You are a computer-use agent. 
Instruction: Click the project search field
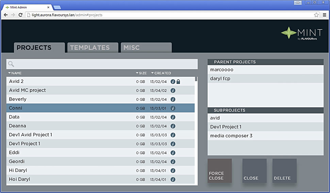105,64
